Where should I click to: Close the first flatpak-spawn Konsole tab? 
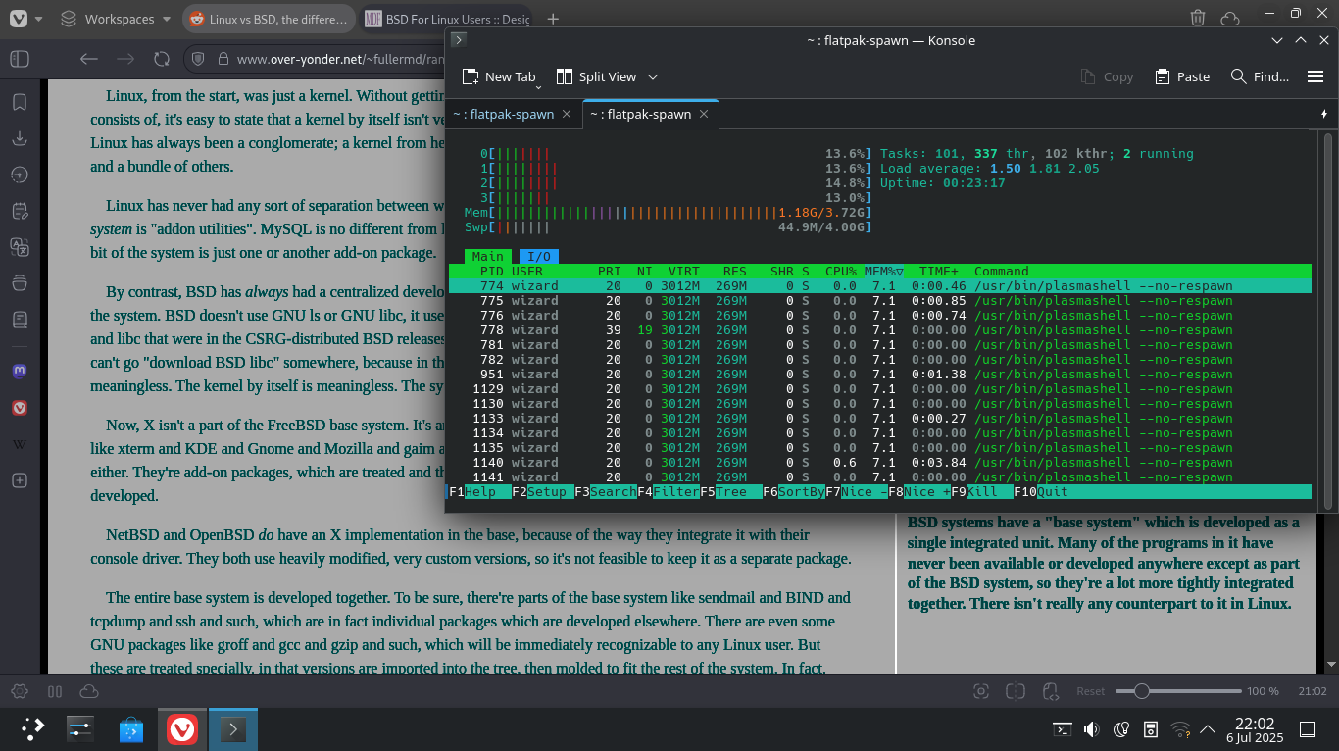(x=566, y=114)
